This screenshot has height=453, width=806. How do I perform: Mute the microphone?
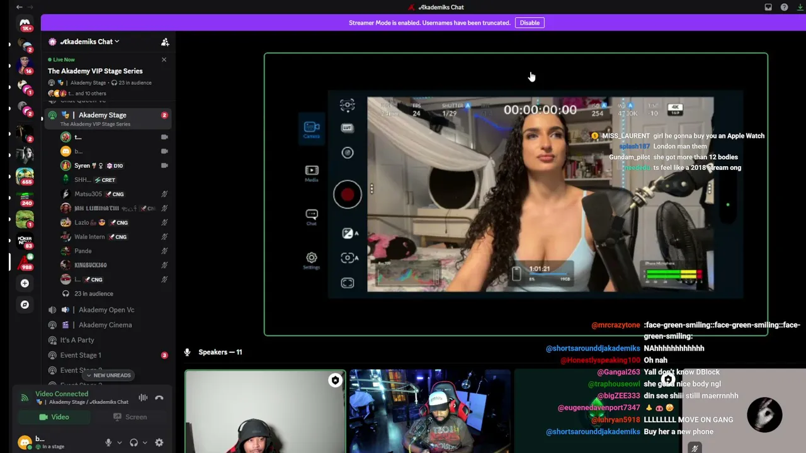tap(108, 443)
